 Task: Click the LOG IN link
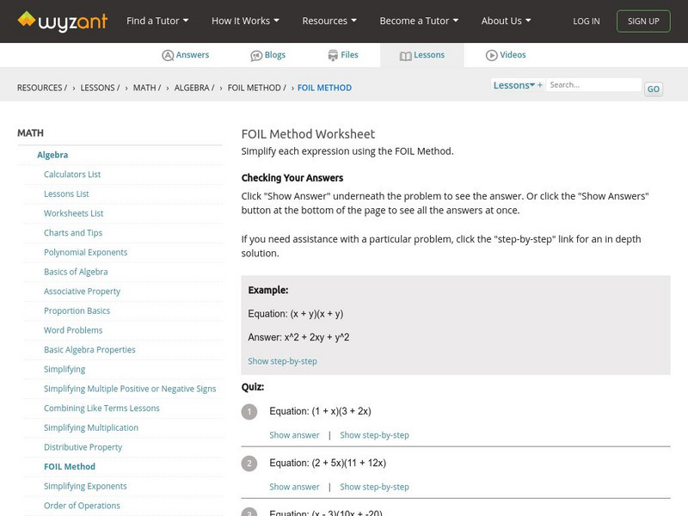tap(587, 21)
